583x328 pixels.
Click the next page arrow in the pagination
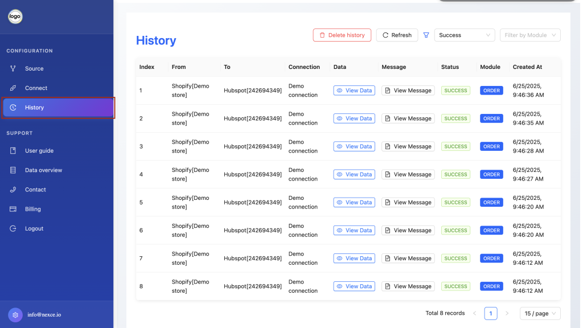(x=507, y=314)
